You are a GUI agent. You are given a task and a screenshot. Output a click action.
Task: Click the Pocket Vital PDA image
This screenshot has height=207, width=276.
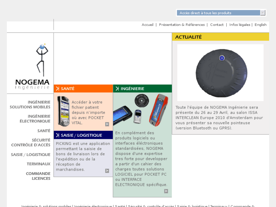point(63,111)
